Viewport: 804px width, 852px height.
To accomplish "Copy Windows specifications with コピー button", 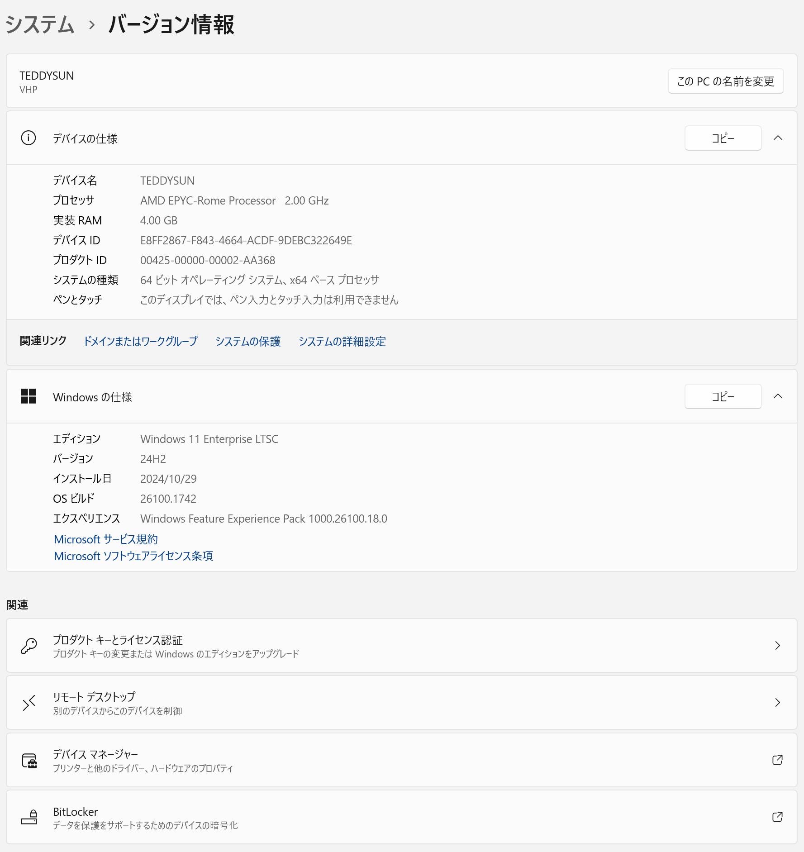I will tap(723, 396).
